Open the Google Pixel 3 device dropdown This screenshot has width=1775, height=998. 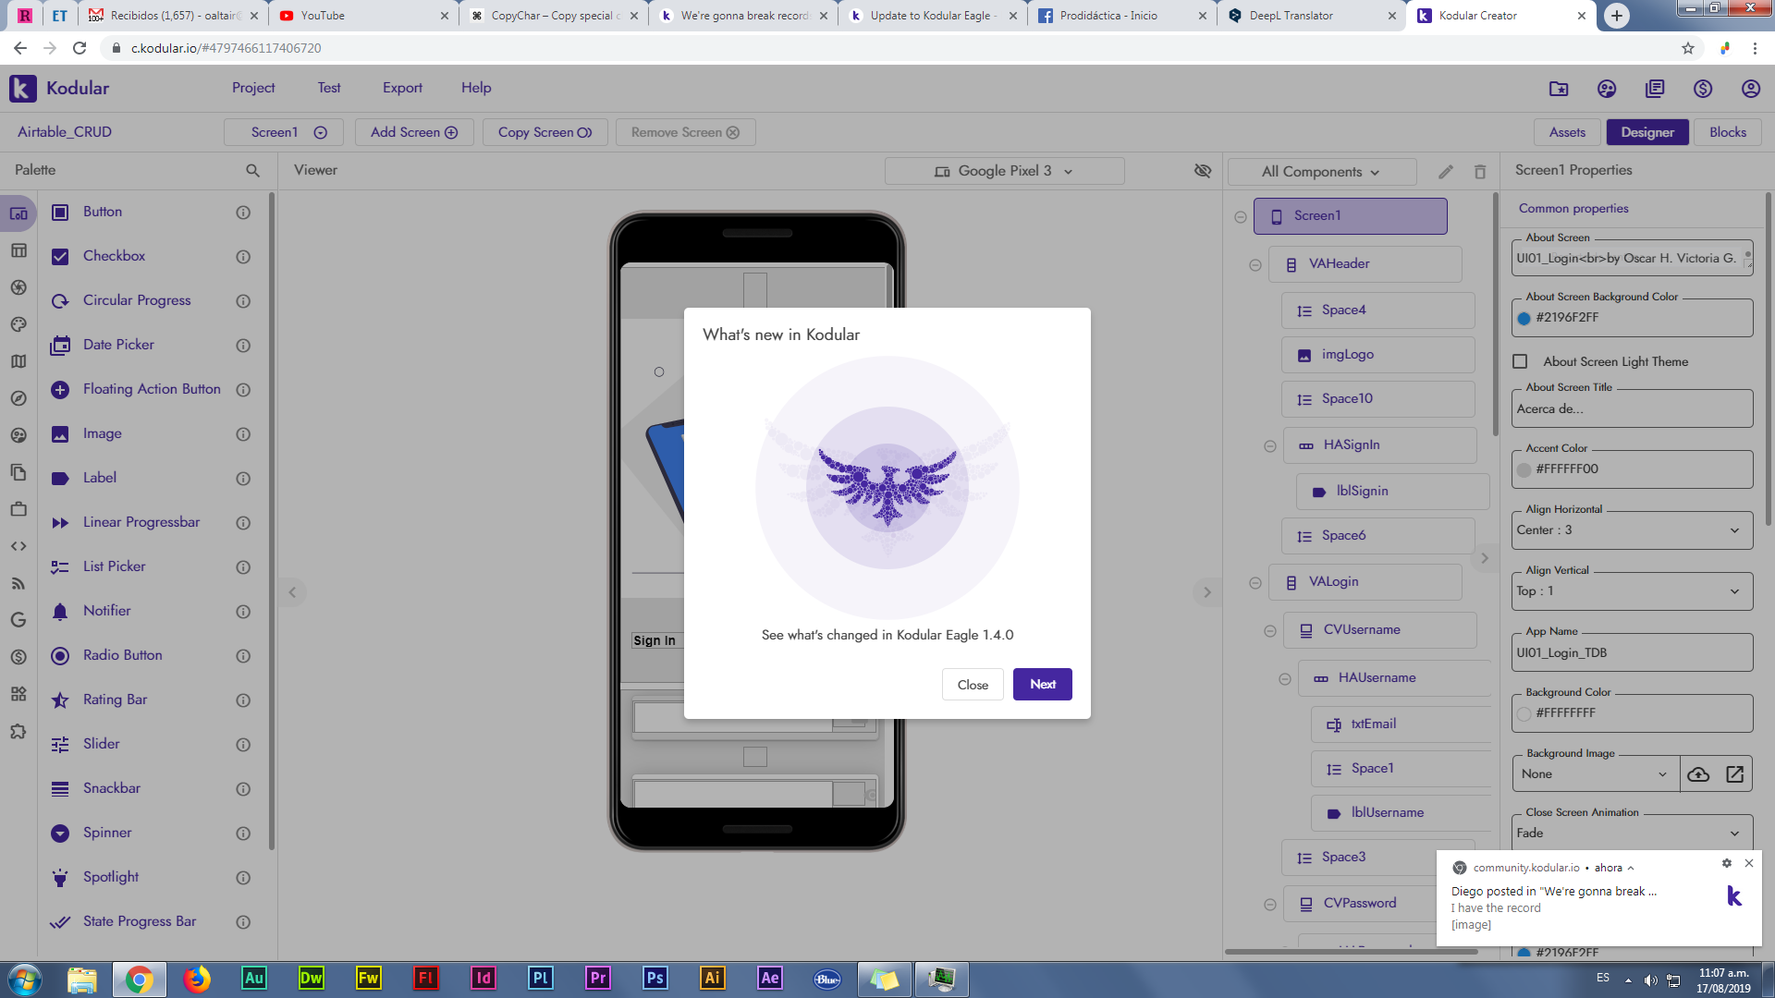[1004, 171]
